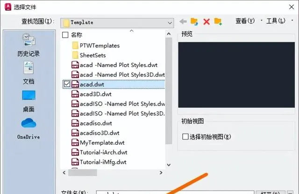Select acad -Named Plot Styles.dwt
This screenshot has width=299, height=194.
coord(118,65)
